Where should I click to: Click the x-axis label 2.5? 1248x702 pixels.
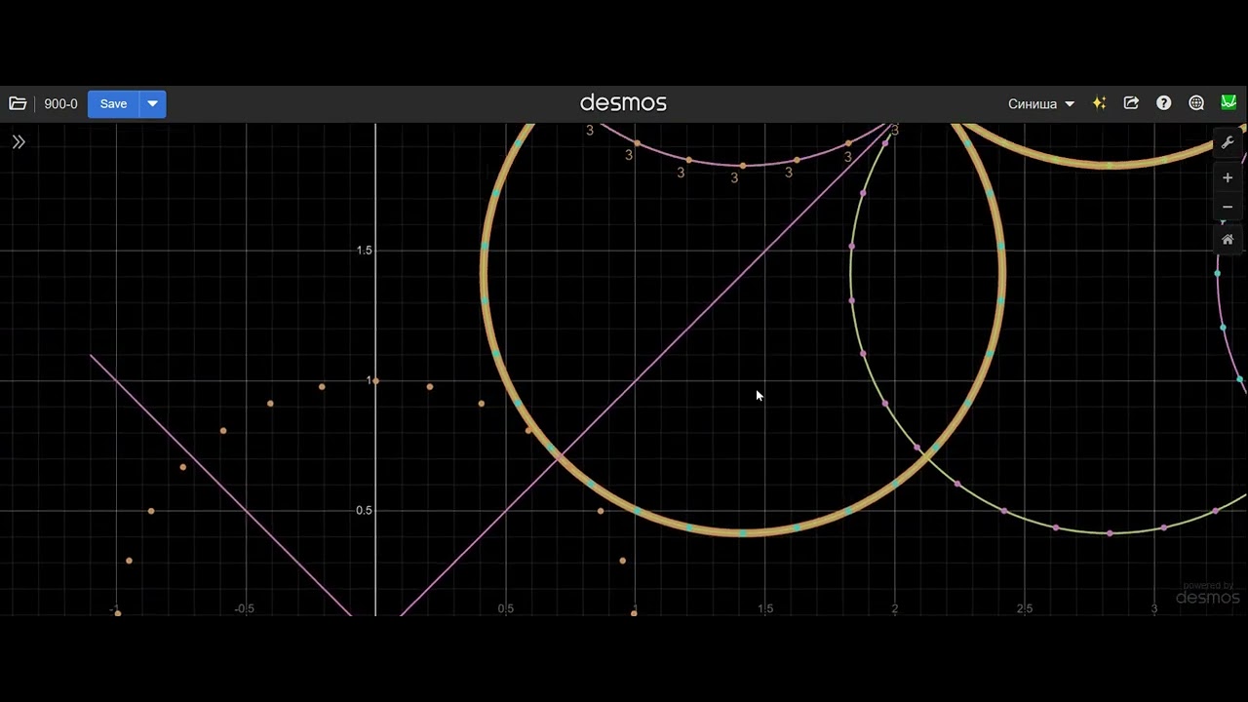point(1025,608)
